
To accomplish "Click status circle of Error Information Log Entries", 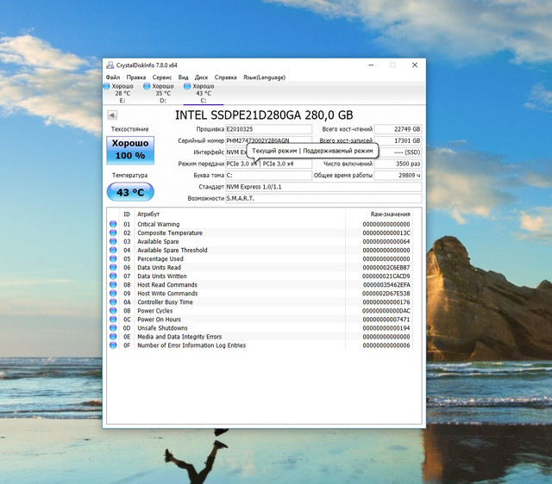I will 113,345.
